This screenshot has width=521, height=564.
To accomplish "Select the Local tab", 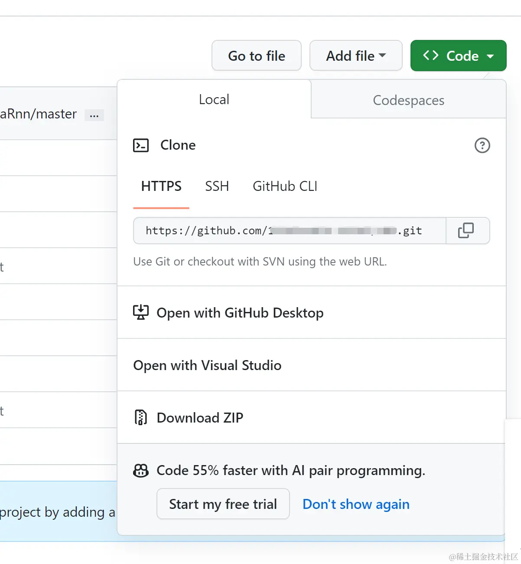I will 214,99.
